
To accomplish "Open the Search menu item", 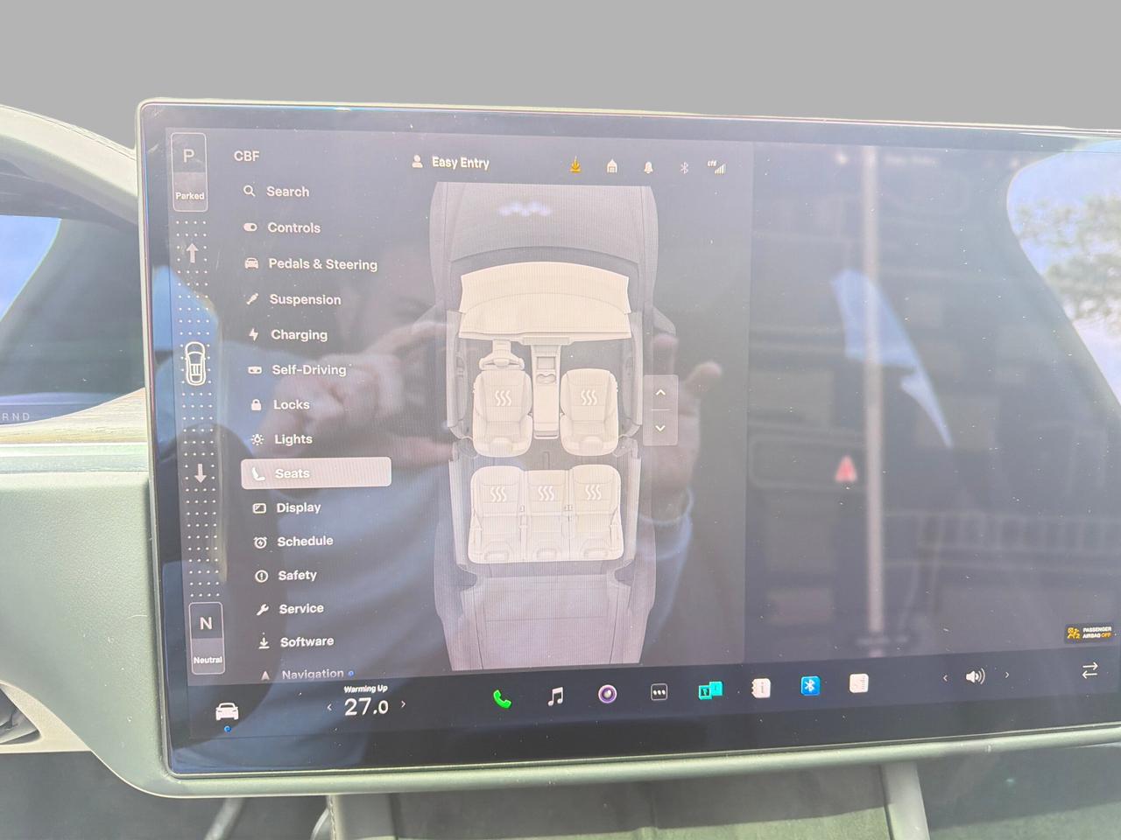I will pyautogui.click(x=277, y=192).
